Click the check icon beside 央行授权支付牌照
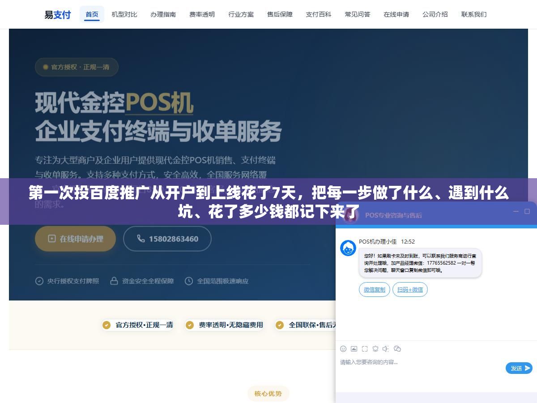 pyautogui.click(x=39, y=281)
